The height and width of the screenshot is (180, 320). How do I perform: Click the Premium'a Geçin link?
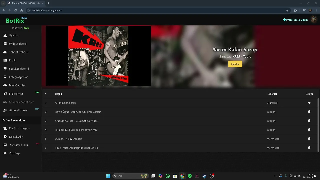coord(295,20)
